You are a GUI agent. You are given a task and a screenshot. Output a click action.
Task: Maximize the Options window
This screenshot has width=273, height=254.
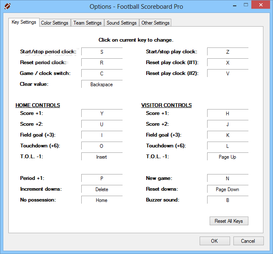(x=245, y=5)
